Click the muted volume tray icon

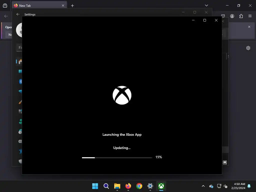[x=226, y=186]
